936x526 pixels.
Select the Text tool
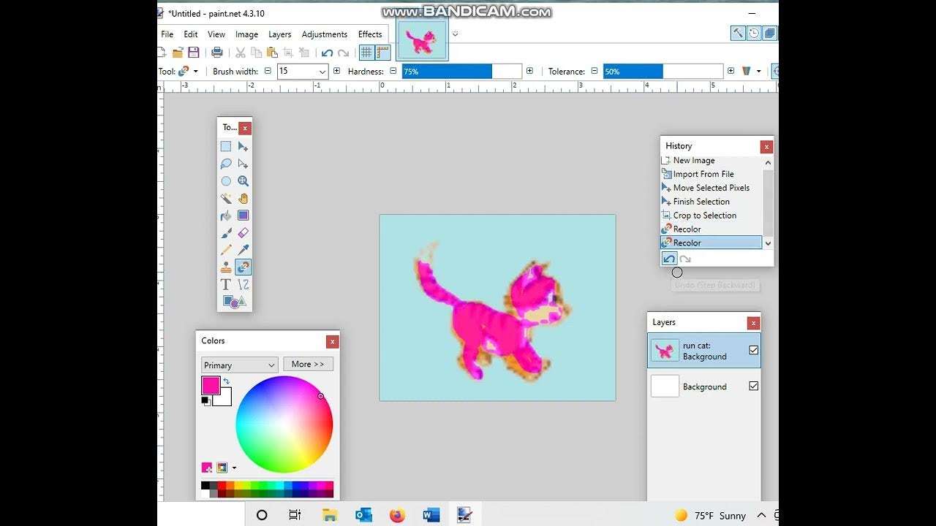[226, 284]
